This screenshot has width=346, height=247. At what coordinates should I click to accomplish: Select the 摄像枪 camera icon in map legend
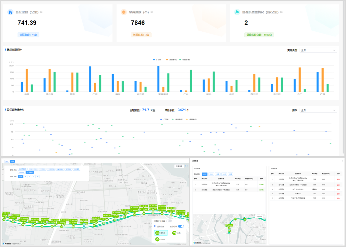point(158,239)
